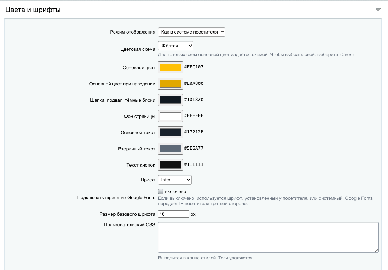Image resolution: width=388 pixels, height=270 pixels.
Task: Click the Пользовательский CSS label
Action: point(130,224)
